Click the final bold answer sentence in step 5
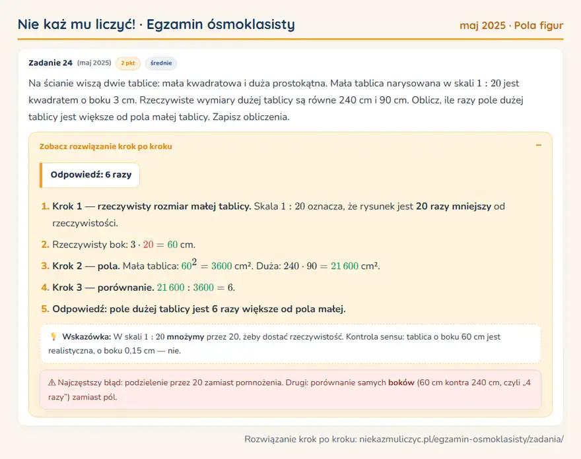Screen dimensions: 581x459 point(199,309)
